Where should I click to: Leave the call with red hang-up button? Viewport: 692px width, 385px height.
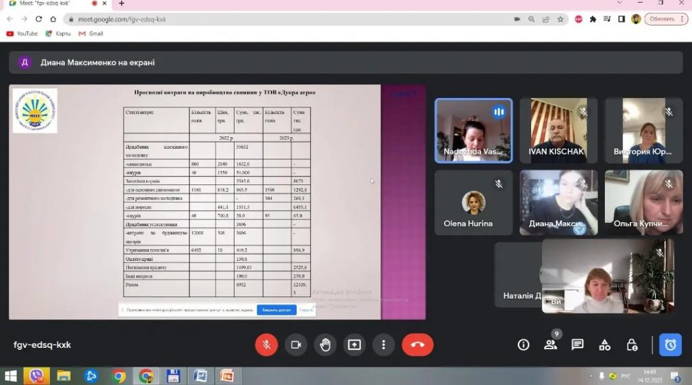[x=417, y=344]
